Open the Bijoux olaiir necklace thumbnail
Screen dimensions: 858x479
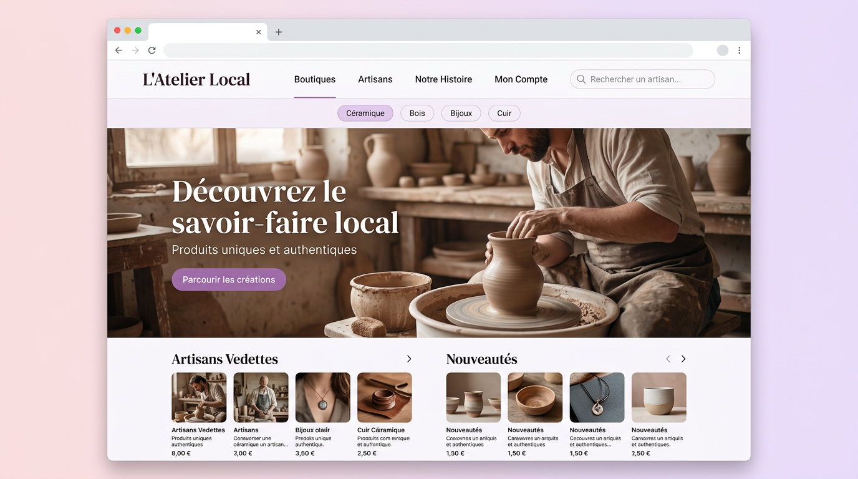(322, 397)
